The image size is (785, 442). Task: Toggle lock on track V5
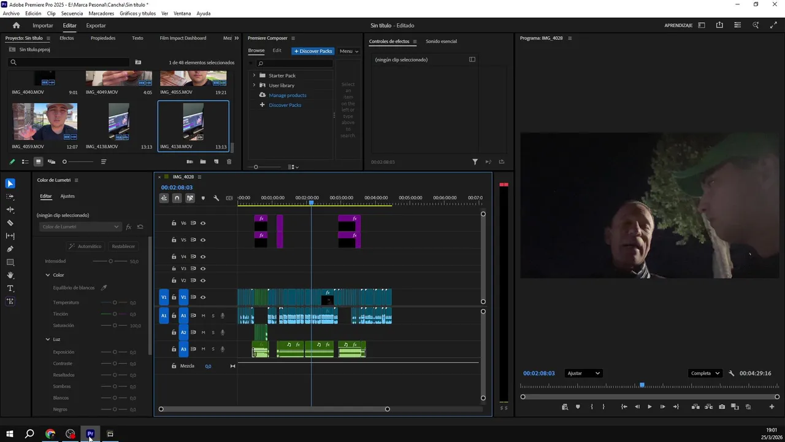click(x=174, y=240)
